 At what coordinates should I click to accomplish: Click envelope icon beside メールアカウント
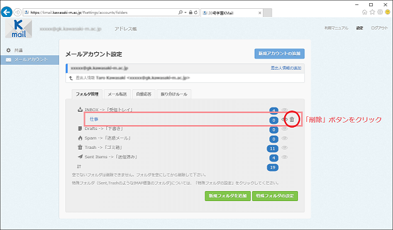coord(9,60)
